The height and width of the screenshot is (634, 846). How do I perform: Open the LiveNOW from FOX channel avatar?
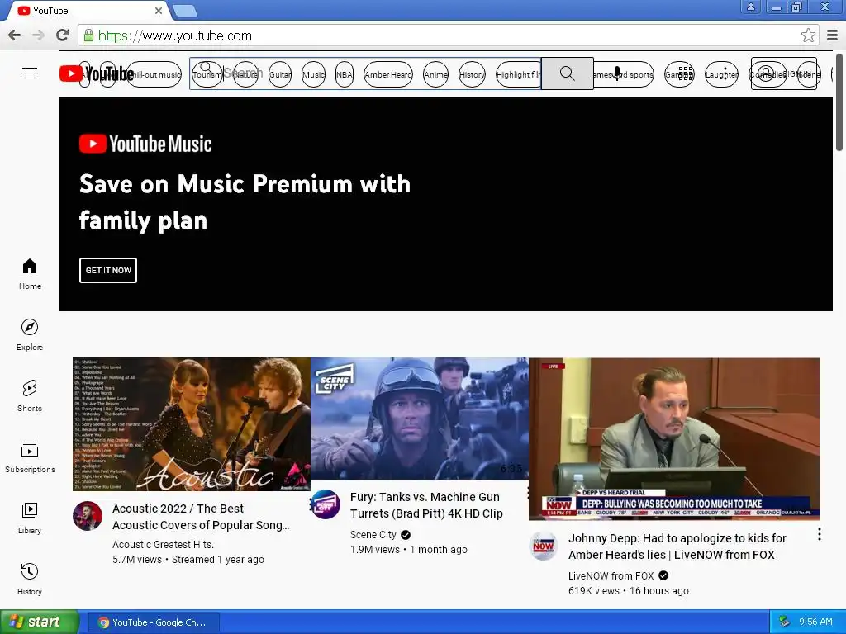tap(543, 546)
